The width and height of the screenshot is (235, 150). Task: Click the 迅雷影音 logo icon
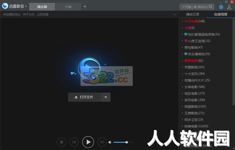click(5, 6)
